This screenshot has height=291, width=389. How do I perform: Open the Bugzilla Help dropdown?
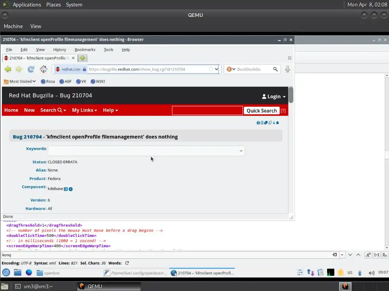[111, 110]
